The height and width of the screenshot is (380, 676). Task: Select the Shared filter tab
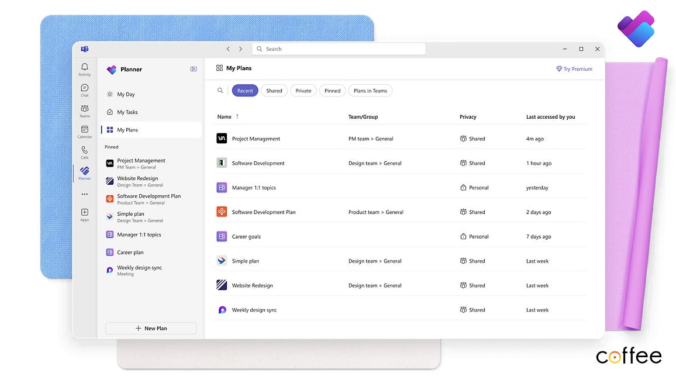tap(274, 91)
